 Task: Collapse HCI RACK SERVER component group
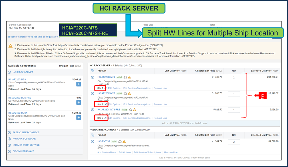[x=9, y=73]
